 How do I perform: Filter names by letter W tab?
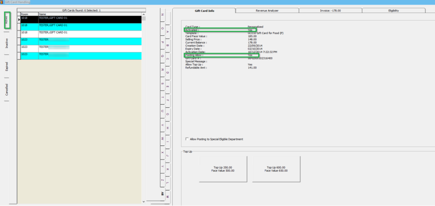point(162,139)
